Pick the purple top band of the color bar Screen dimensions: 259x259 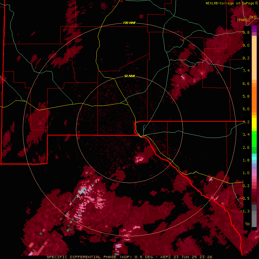[x=254, y=29]
